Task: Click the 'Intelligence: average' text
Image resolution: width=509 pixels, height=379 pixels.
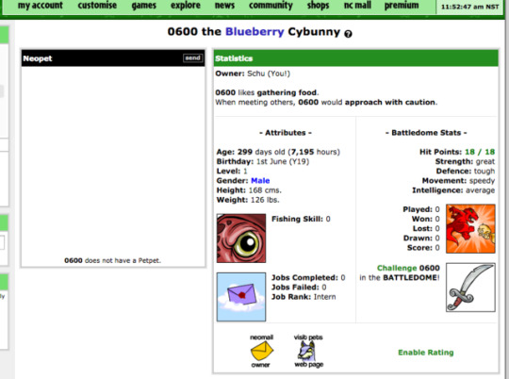Action: [x=453, y=190]
